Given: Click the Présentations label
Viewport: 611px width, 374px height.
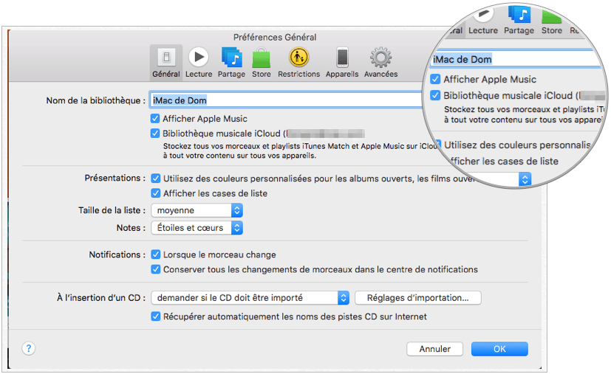Looking at the screenshot, I should point(115,178).
